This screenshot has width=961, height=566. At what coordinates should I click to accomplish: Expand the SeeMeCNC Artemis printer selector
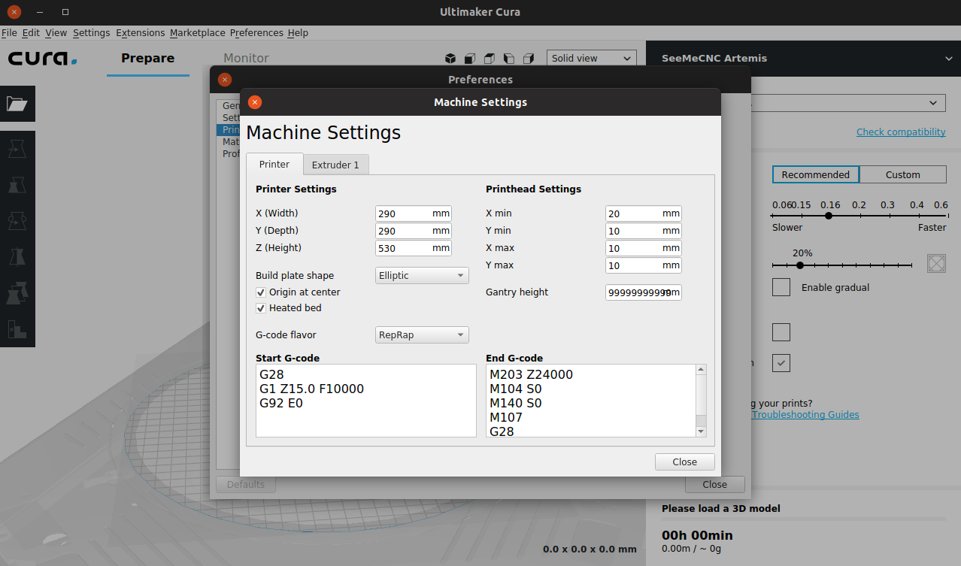(x=803, y=58)
